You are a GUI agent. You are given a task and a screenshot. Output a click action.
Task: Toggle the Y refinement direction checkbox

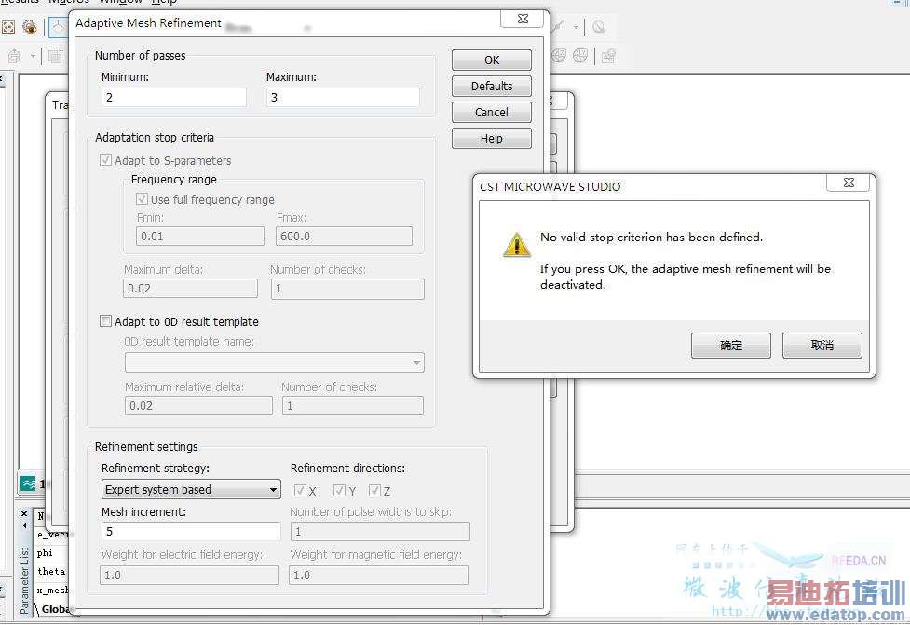click(x=340, y=490)
